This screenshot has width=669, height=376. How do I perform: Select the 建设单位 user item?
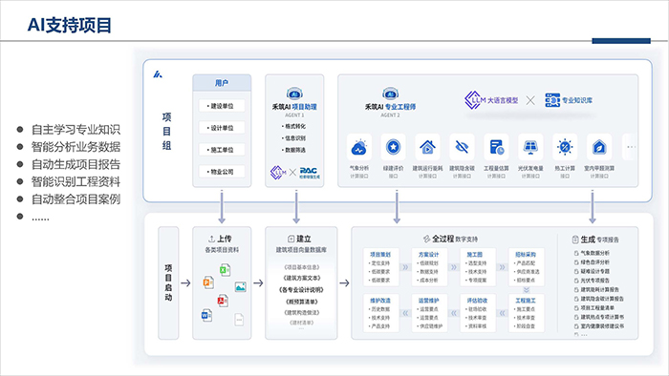(222, 106)
